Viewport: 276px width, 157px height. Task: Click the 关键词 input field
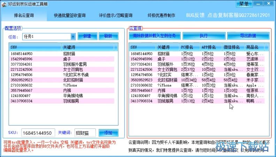85,133
